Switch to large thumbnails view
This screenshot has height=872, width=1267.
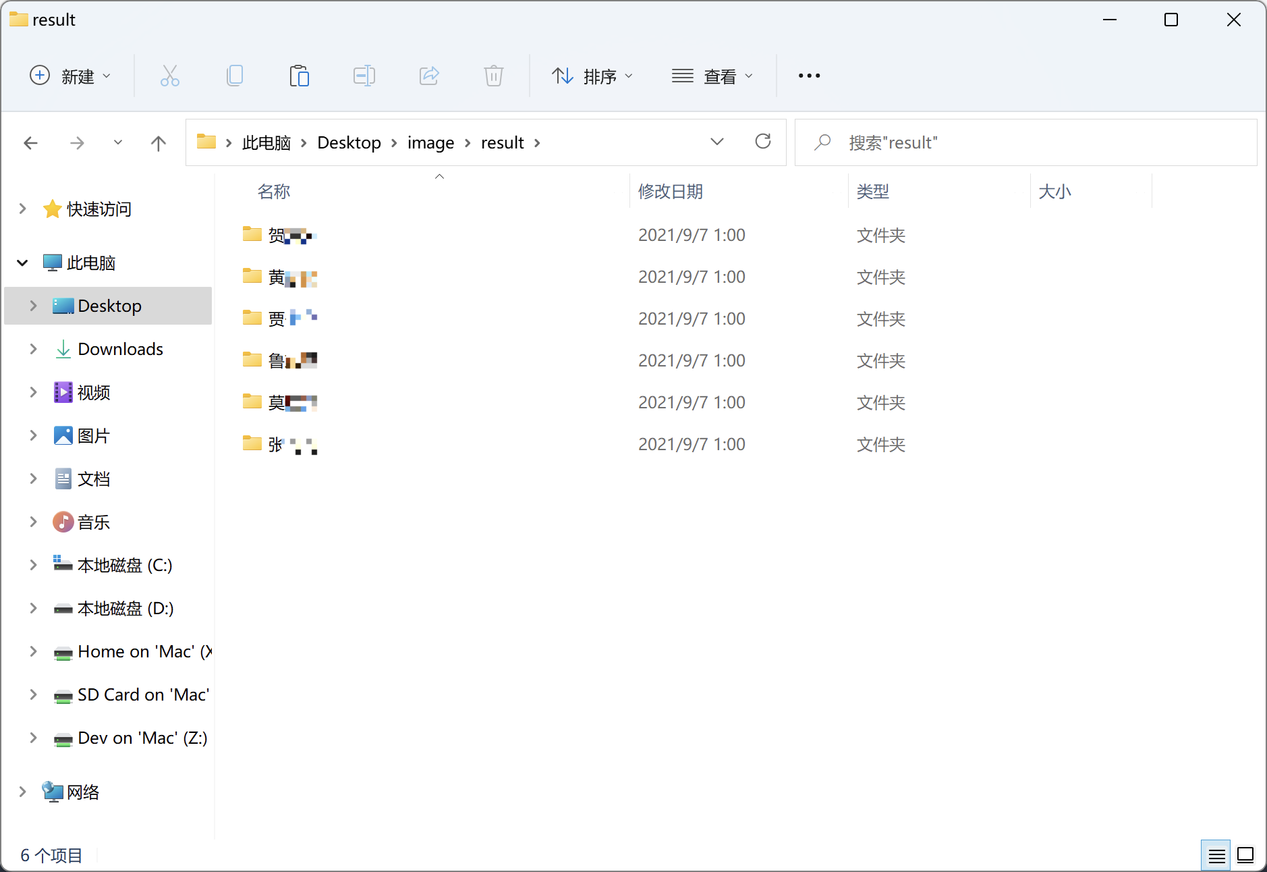(1245, 856)
